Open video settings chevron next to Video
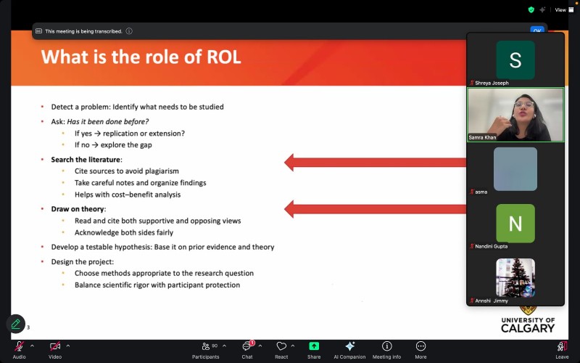This screenshot has width=580, height=363. tap(68, 346)
